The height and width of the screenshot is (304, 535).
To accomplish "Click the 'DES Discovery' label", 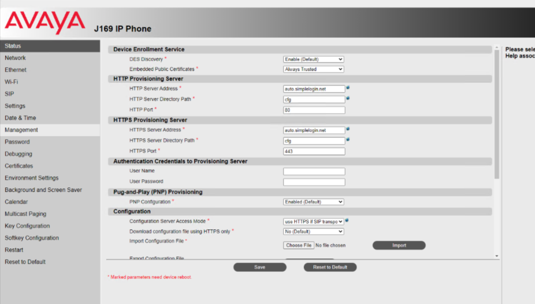I will [146, 59].
